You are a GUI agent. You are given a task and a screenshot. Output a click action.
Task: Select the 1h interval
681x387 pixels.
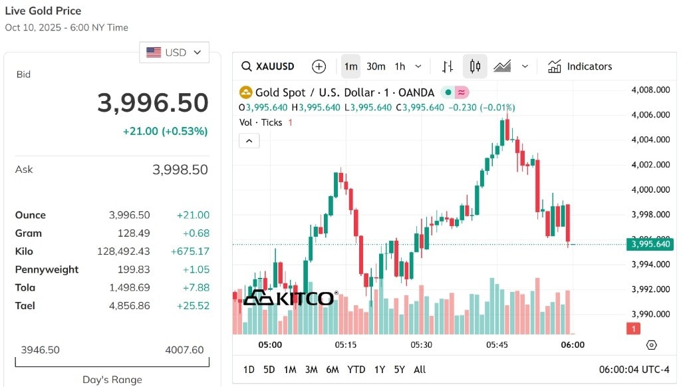[400, 66]
